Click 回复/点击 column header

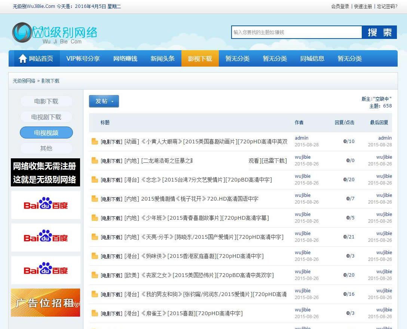tap(345, 122)
